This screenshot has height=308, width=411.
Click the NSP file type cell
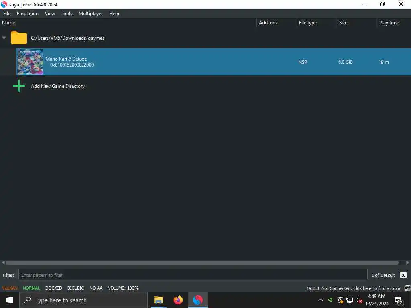303,62
